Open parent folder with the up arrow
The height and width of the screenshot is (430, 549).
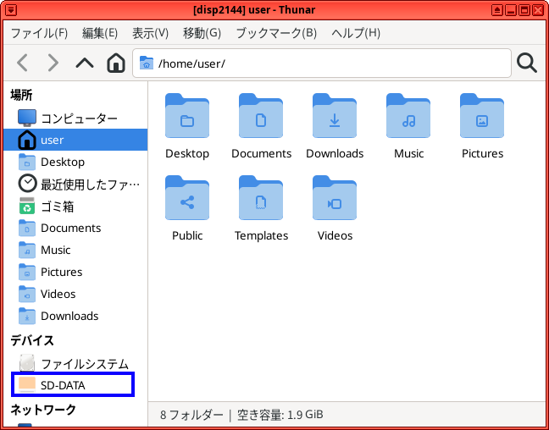(x=85, y=63)
